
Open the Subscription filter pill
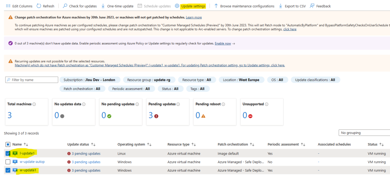90,80
